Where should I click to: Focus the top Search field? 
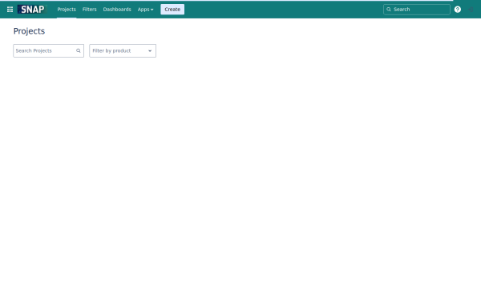pos(417,10)
